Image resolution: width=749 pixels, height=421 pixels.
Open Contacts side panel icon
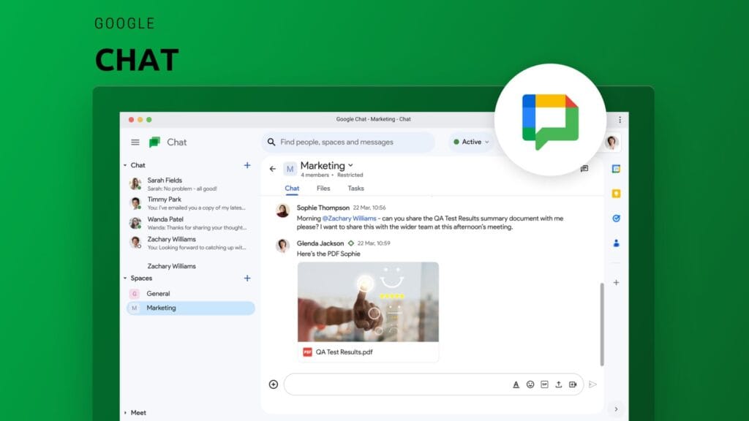616,243
